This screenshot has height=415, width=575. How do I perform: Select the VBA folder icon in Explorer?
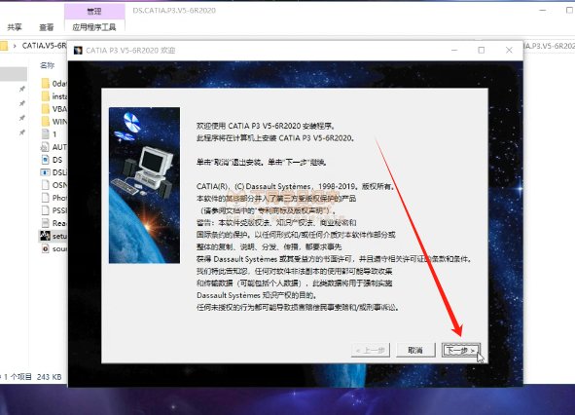[46, 109]
